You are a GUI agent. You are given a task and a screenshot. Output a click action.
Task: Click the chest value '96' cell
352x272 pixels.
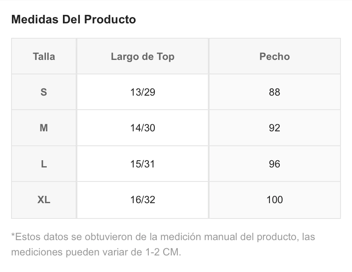[x=274, y=164]
